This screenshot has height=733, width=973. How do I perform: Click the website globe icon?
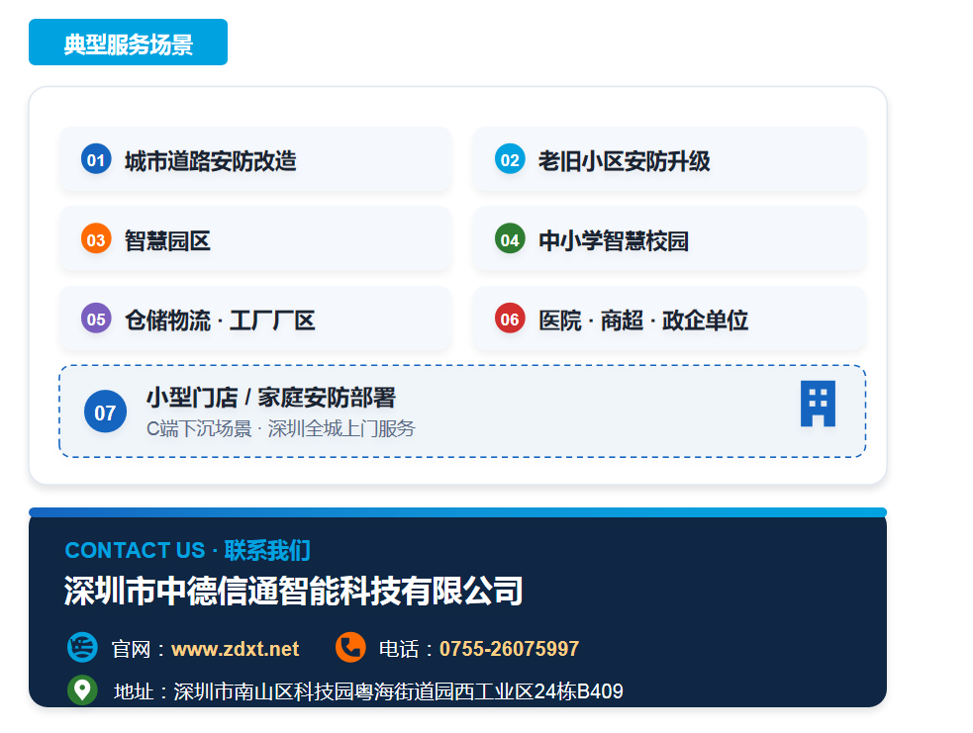click(82, 648)
